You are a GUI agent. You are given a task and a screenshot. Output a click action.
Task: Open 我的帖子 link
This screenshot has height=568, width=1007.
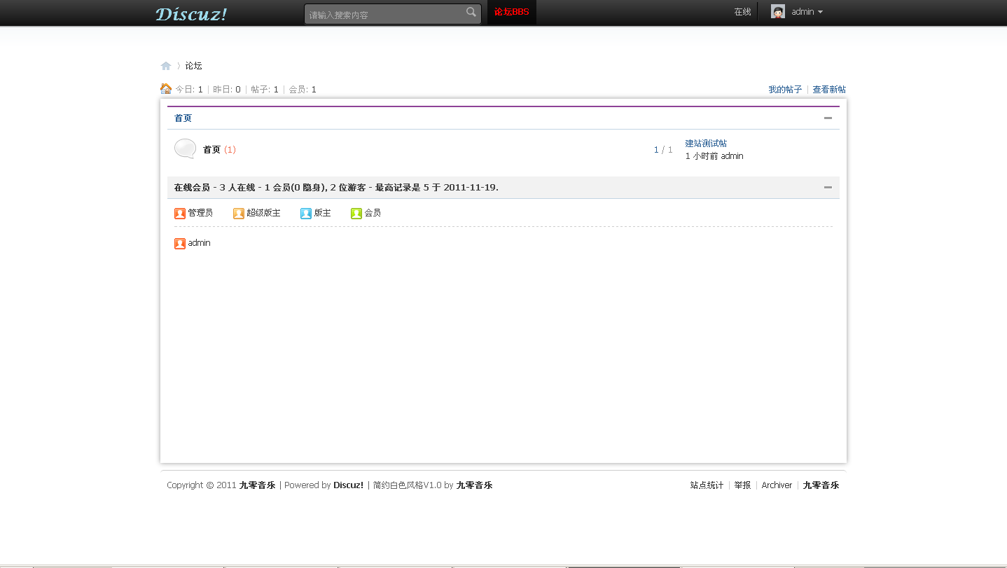785,90
